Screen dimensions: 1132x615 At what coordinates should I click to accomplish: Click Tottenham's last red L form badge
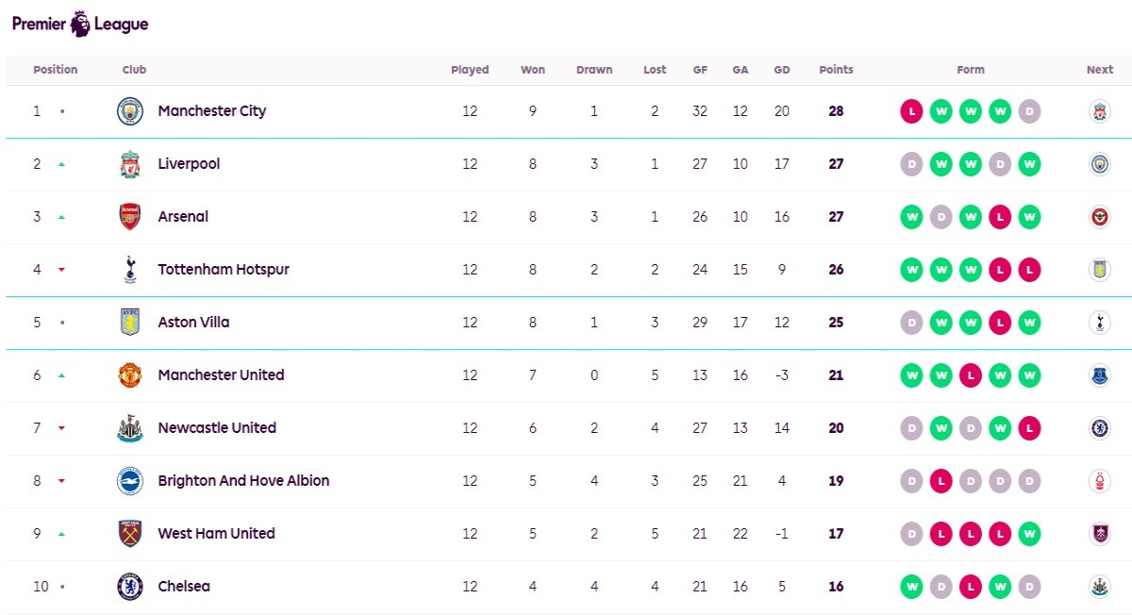(x=1029, y=270)
